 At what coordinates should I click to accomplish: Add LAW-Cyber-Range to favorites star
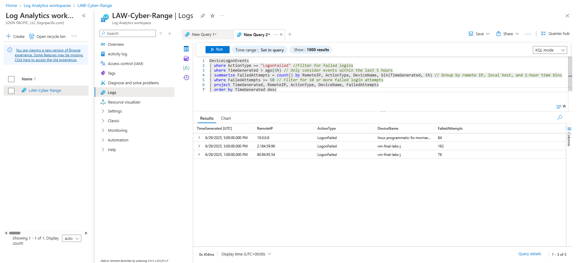(x=212, y=16)
